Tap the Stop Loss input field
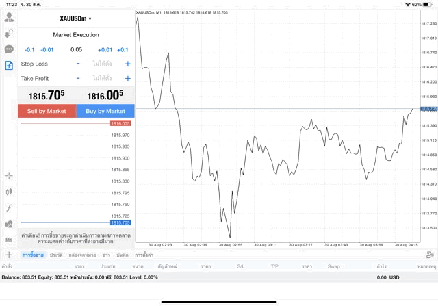This screenshot has width=438, height=306. point(103,64)
